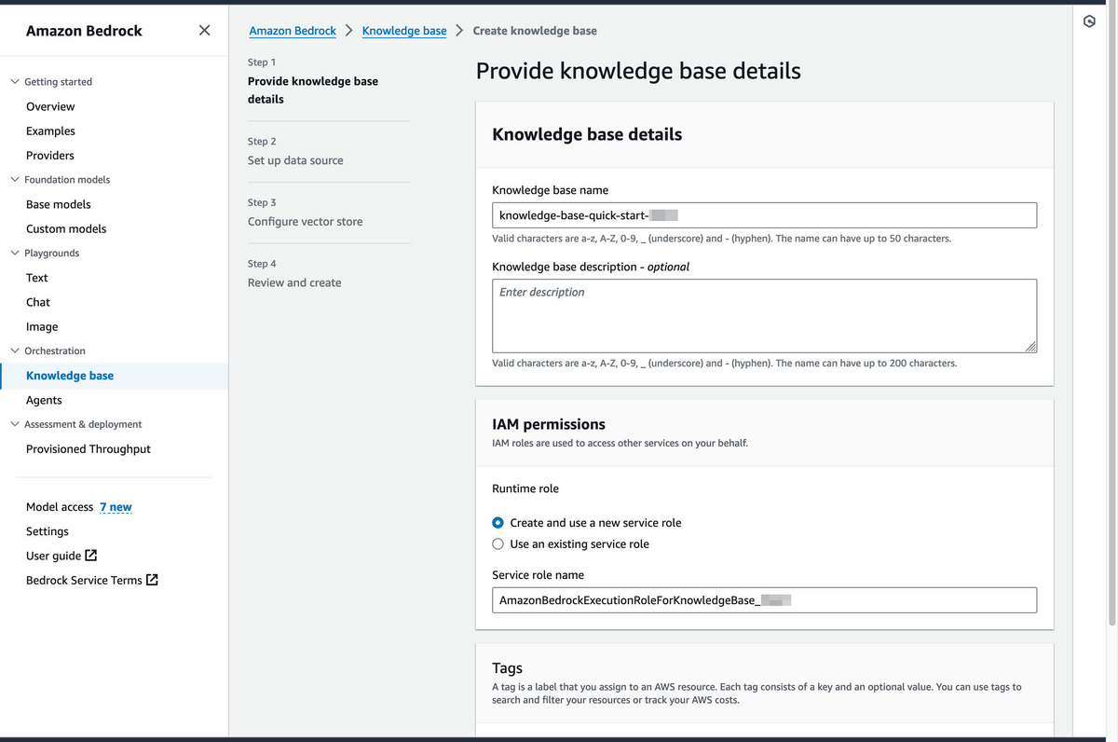
Task: Click the page vertical scrollbar
Action: (x=1111, y=317)
